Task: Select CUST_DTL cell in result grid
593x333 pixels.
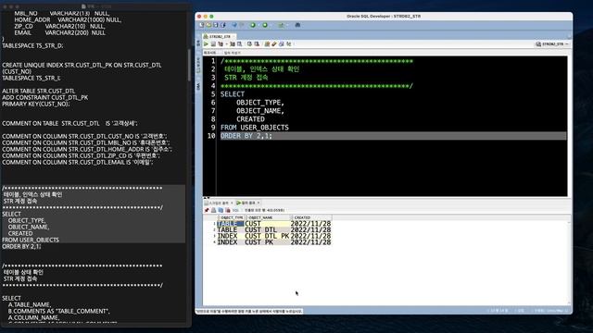Action: (x=267, y=229)
